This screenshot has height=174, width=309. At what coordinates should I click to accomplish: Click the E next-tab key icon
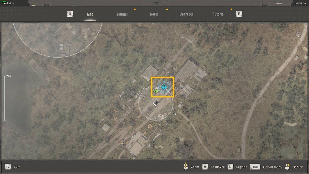(239, 14)
